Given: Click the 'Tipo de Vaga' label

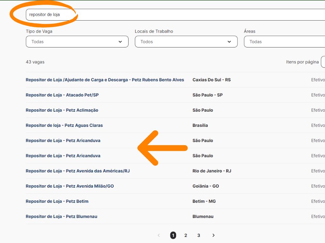Looking at the screenshot, I should coord(39,31).
